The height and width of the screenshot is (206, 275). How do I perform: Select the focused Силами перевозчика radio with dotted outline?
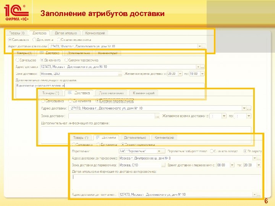(97, 101)
